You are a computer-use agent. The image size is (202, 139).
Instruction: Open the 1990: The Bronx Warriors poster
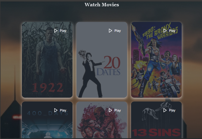[x=156, y=60]
